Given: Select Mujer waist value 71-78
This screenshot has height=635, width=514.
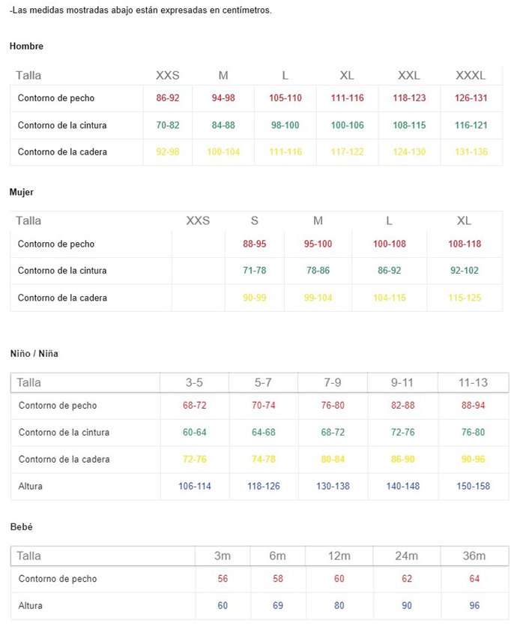Looking at the screenshot, I should [x=255, y=271].
